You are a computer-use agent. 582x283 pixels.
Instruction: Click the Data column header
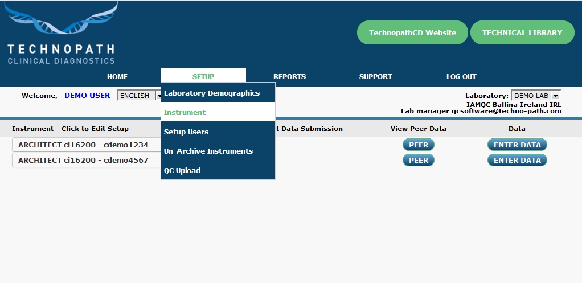[x=517, y=129]
